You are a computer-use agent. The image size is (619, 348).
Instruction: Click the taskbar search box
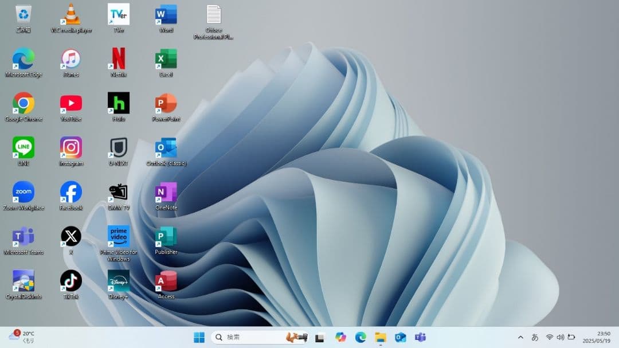(x=252, y=337)
